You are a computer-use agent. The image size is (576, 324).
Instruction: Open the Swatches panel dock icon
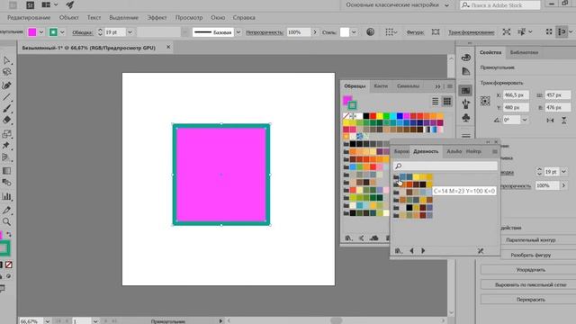coord(466,90)
